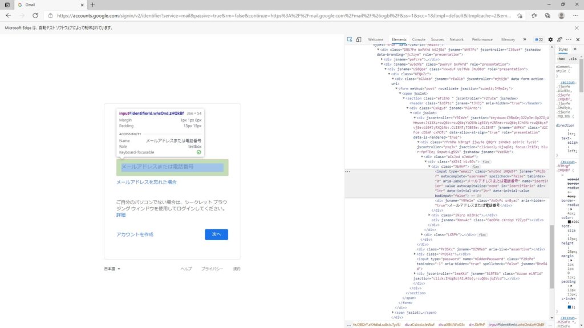This screenshot has width=584, height=328.
Task: Switch to the Console tab
Action: 419,39
